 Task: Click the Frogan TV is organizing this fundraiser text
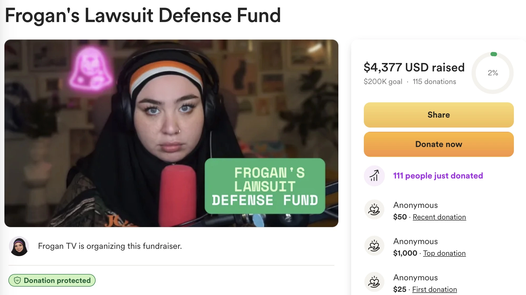(110, 246)
